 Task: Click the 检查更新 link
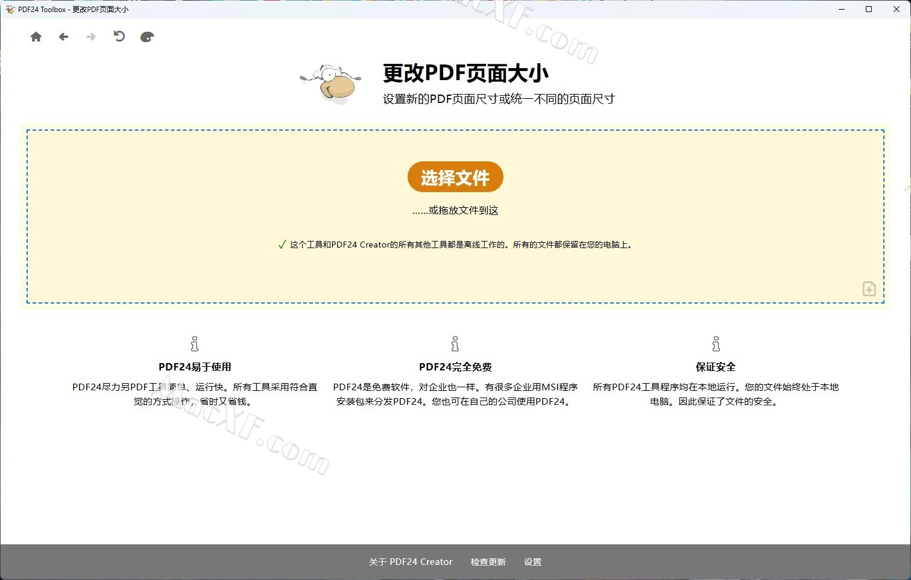488,562
